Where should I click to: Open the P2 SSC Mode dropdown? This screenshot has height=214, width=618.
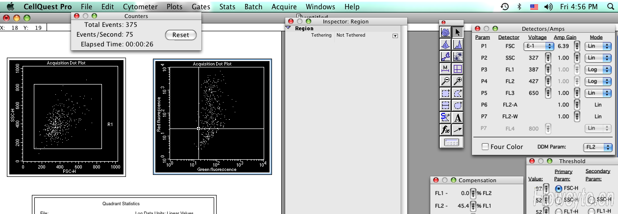click(x=599, y=58)
